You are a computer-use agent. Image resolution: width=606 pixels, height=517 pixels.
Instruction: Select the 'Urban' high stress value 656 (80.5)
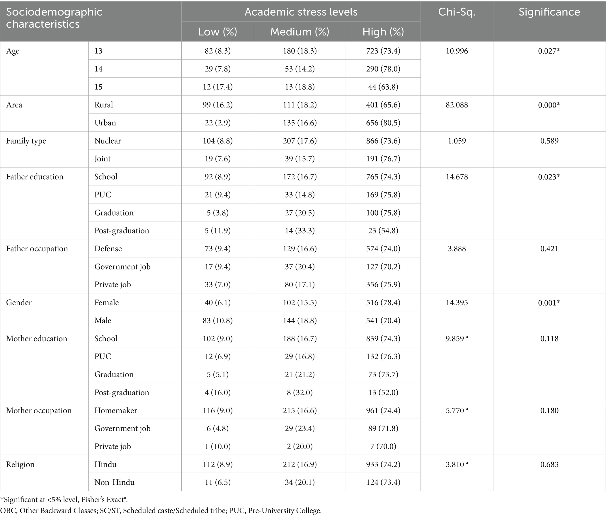(383, 123)
